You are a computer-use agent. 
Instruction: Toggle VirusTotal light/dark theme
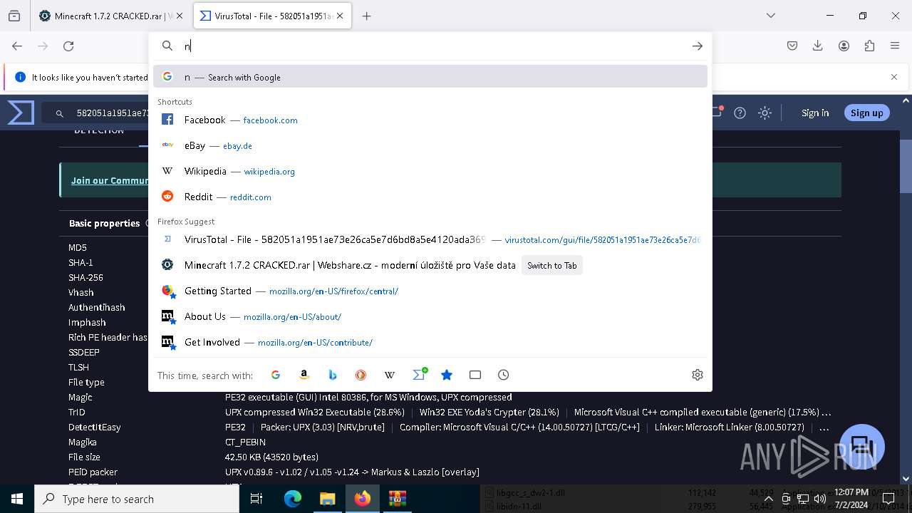coord(765,113)
